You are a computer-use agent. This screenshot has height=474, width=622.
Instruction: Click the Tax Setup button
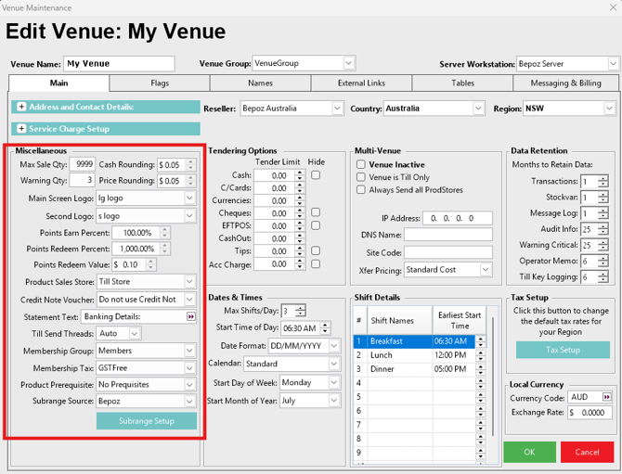[563, 351]
